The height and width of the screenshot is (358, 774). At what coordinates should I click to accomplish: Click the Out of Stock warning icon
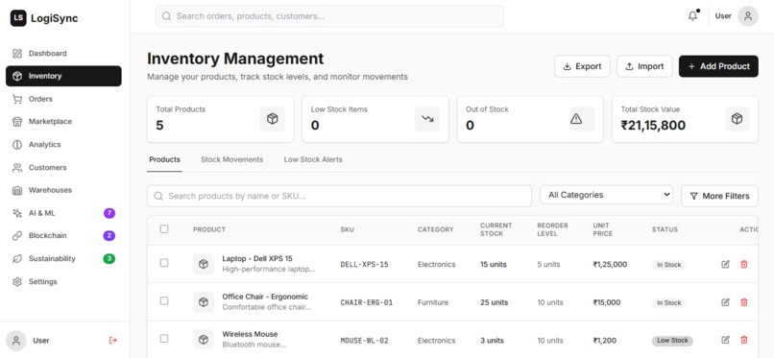(x=576, y=119)
